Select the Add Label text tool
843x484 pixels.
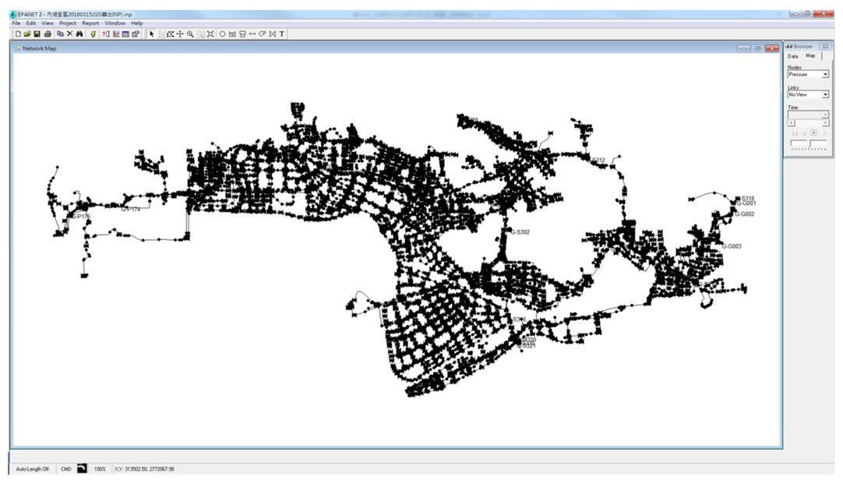click(282, 34)
